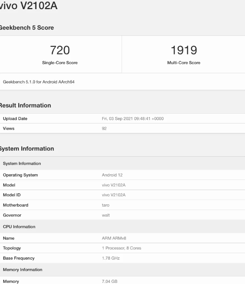This screenshot has width=245, height=284.
Task: Click the Result Information heading
Action: (25, 105)
